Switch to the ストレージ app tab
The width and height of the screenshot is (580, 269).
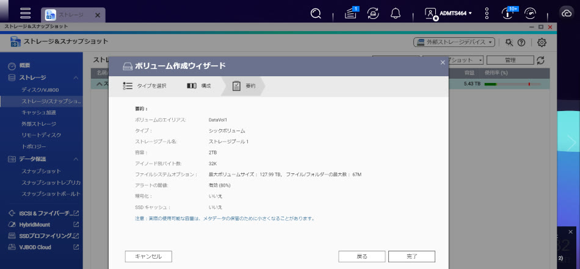pyautogui.click(x=73, y=15)
